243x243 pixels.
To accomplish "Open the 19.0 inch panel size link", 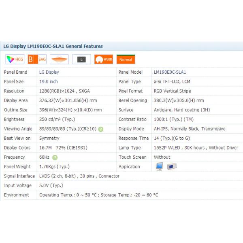I will click(x=49, y=81).
